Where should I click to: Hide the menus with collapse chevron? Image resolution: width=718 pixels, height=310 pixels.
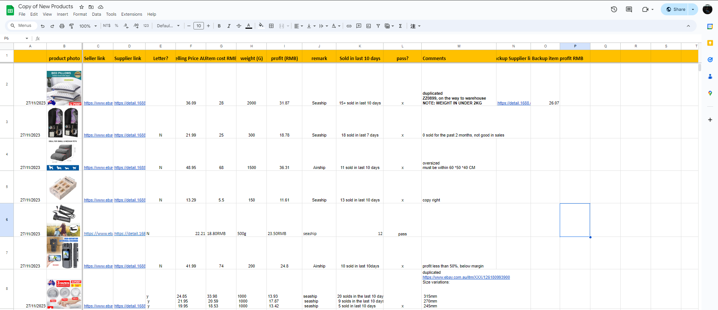688,26
